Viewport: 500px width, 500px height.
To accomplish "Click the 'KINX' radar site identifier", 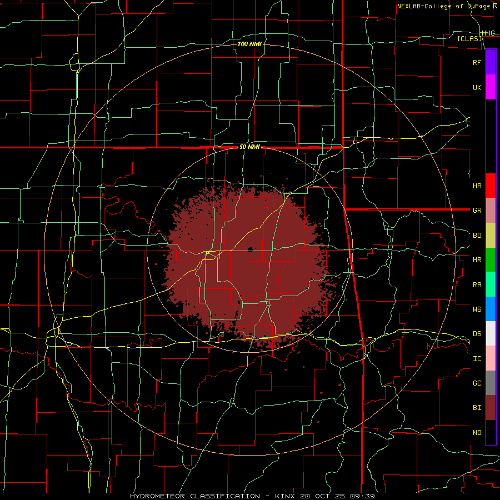I will [285, 496].
